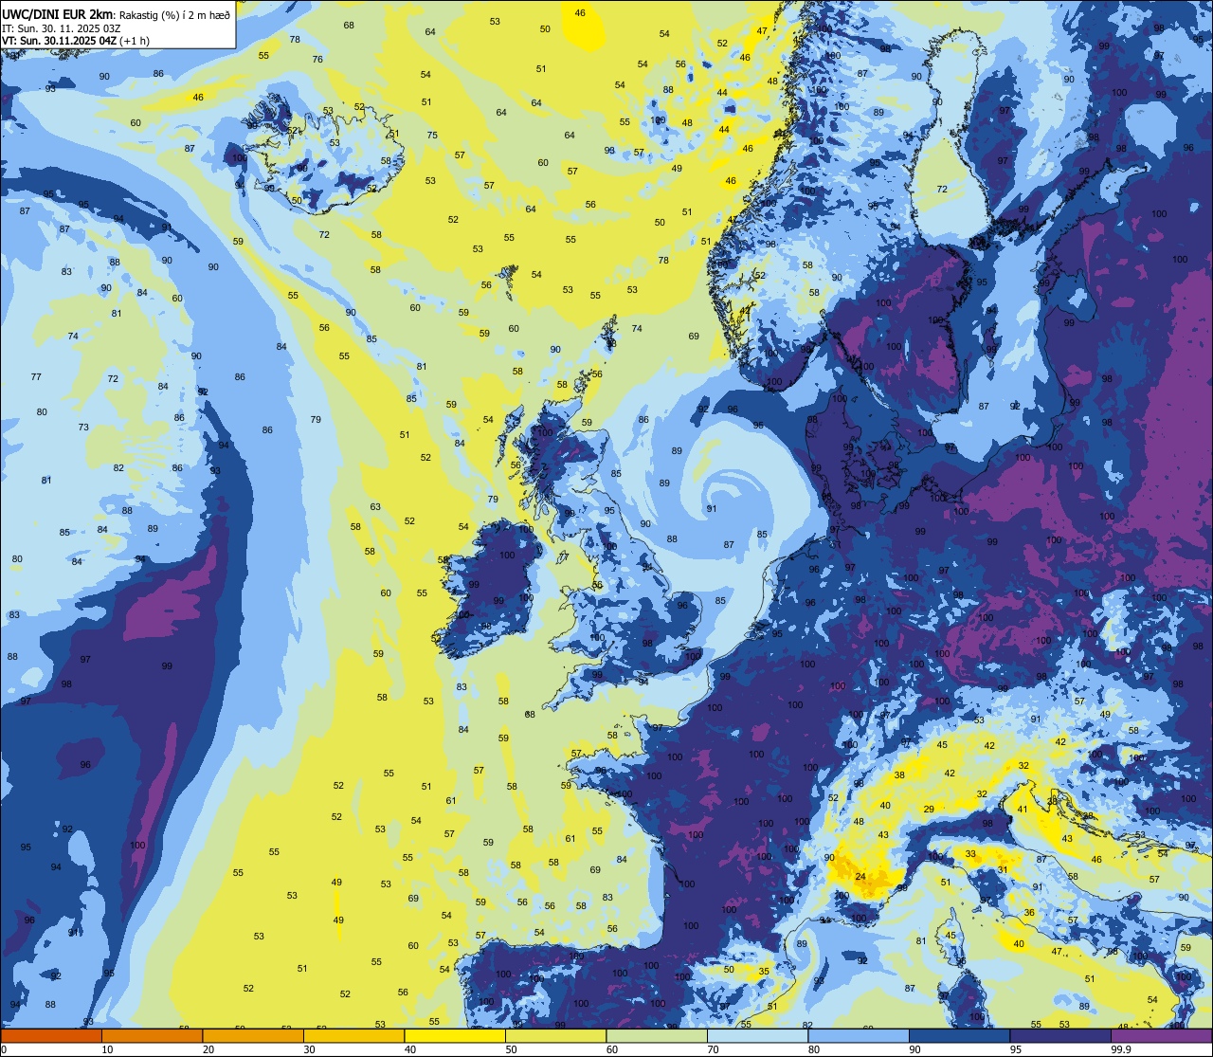The height and width of the screenshot is (1057, 1213).
Task: Click the map title 'UWC/DINI EUR 2km'
Action: tap(59, 13)
